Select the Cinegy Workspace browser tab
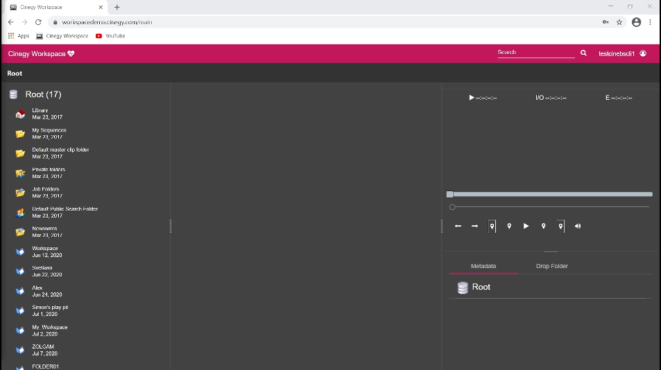The height and width of the screenshot is (370, 661). point(56,7)
